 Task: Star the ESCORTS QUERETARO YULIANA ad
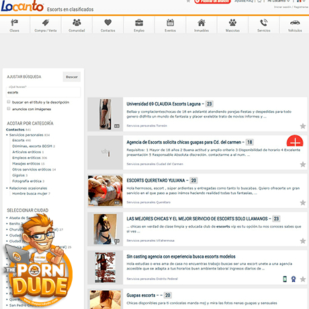coord(303,203)
